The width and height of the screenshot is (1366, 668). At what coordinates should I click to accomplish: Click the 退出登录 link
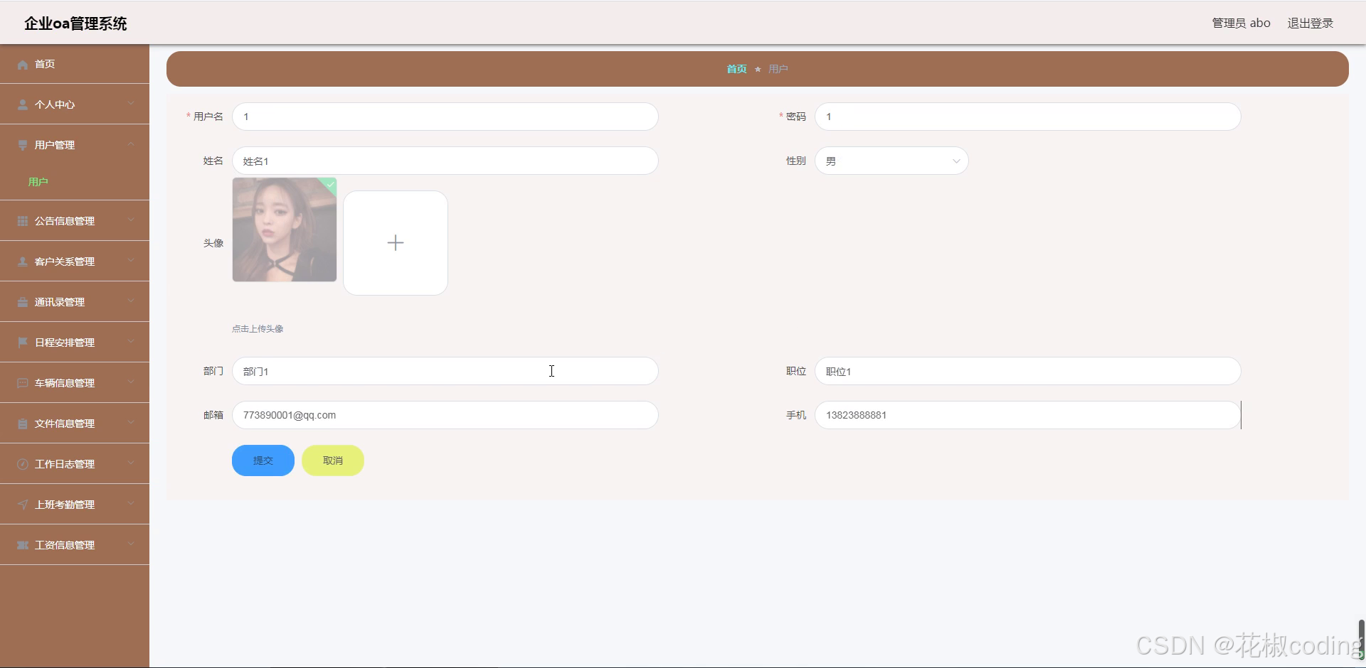tap(1311, 23)
